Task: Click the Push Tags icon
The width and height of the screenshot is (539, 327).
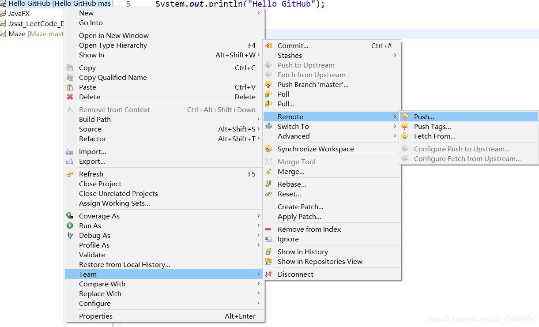Action: (405, 126)
